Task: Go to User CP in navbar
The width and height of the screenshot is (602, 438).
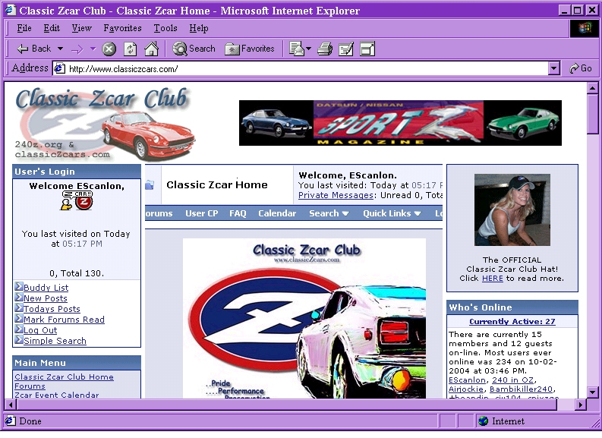Action: [202, 213]
